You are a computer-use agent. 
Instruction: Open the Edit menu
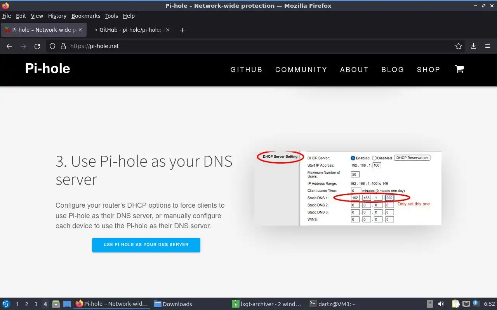pyautogui.click(x=21, y=16)
